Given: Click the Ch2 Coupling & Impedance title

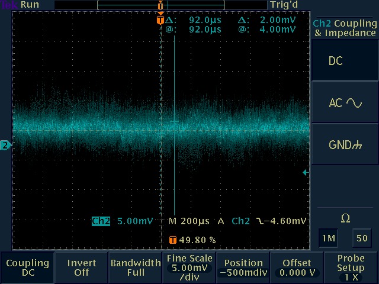Looking at the screenshot, I should point(345,28).
